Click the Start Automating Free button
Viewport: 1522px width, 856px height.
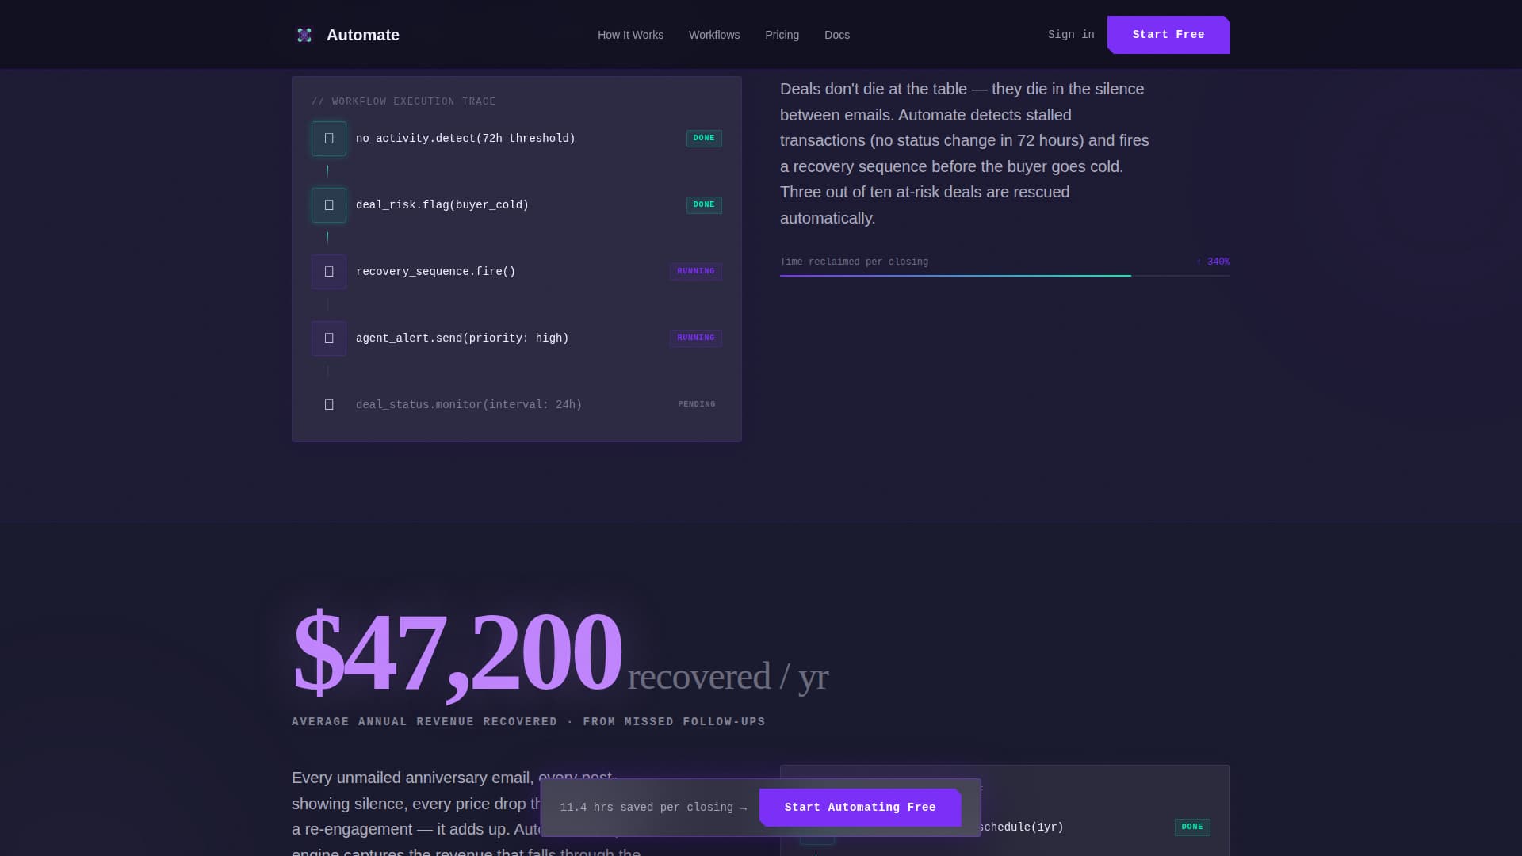coord(860,808)
